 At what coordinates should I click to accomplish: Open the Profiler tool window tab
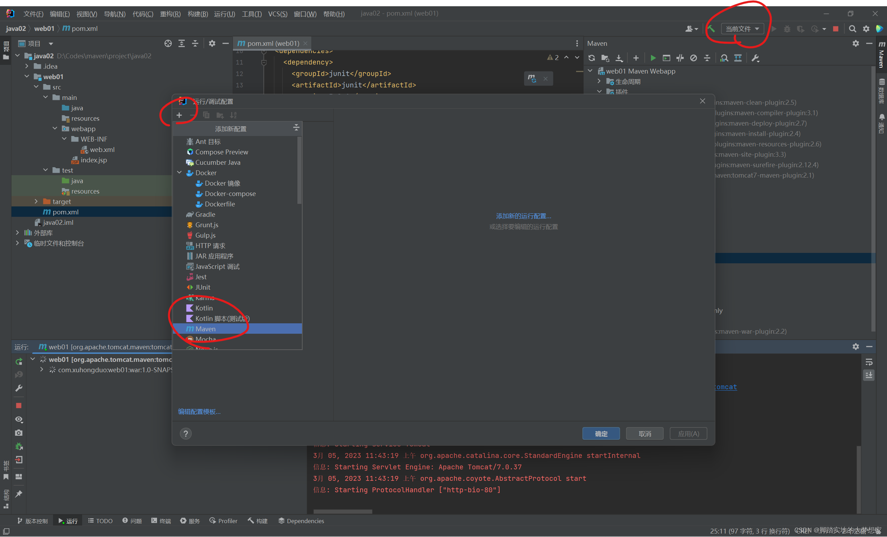(x=224, y=521)
